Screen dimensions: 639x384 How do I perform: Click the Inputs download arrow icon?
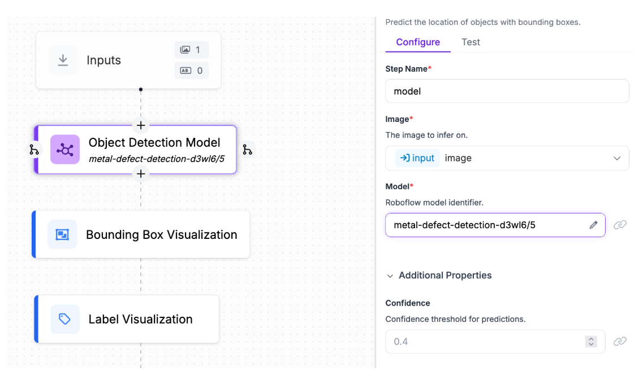pos(63,60)
